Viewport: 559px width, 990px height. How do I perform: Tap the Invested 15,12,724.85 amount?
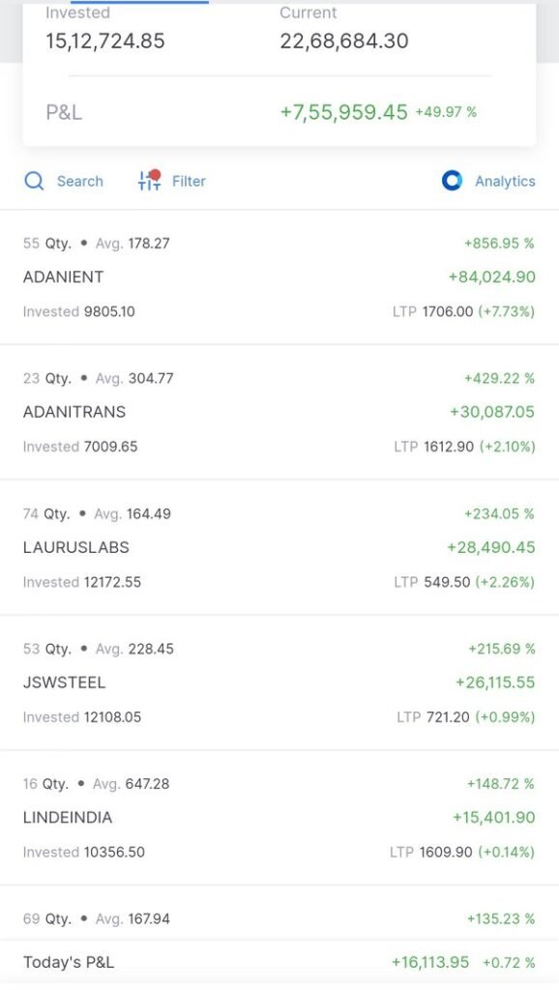pos(104,41)
